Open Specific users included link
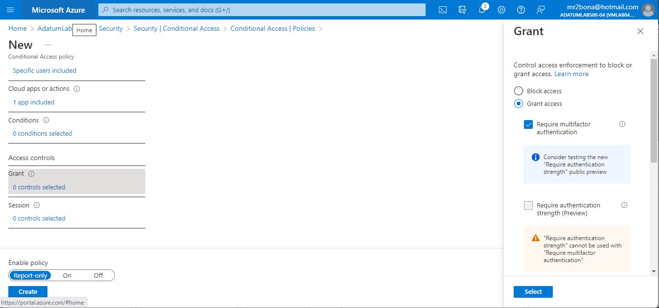 [x=45, y=71]
